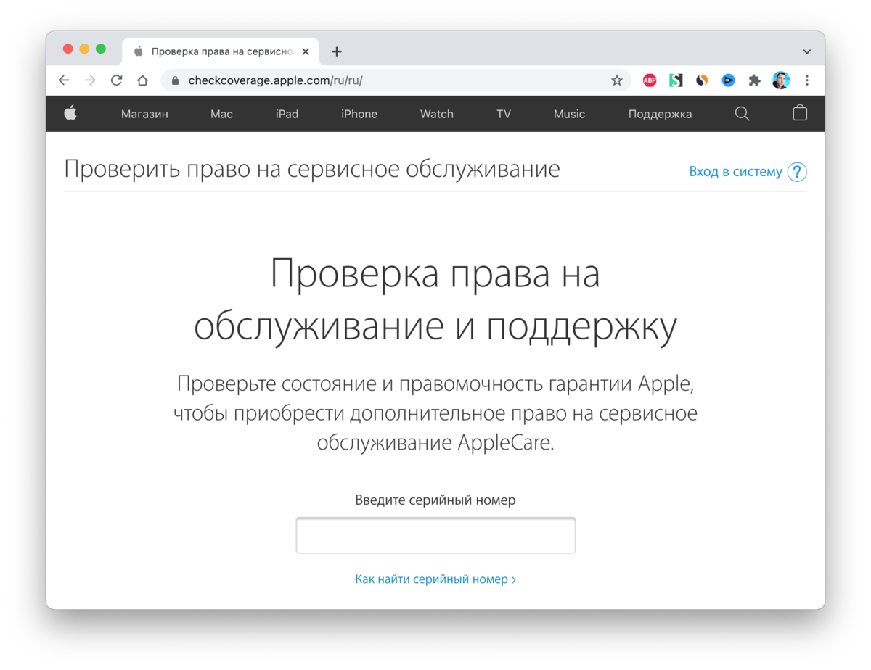The image size is (871, 670).
Task: Click the blue play-button extension icon
Action: coord(728,80)
